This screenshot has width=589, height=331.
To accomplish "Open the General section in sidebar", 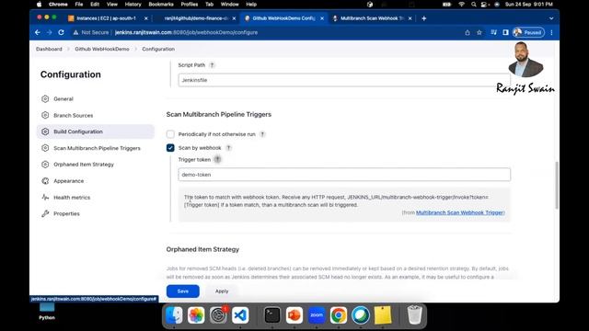I will (64, 99).
